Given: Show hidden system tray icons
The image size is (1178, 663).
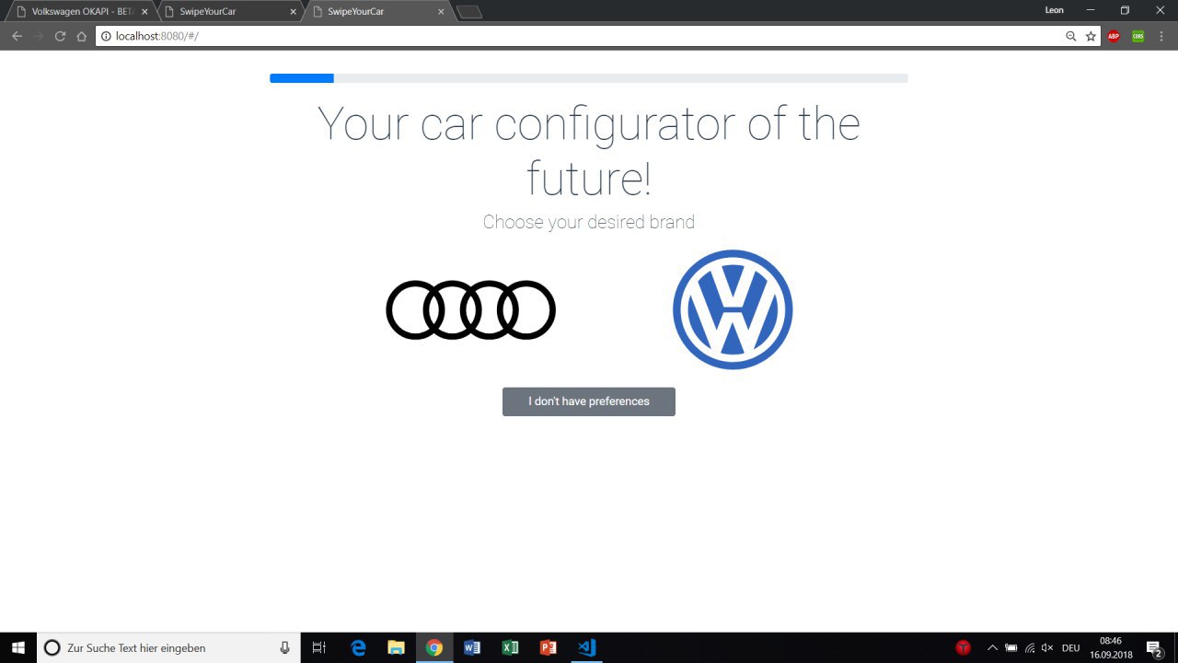Looking at the screenshot, I should tap(991, 647).
